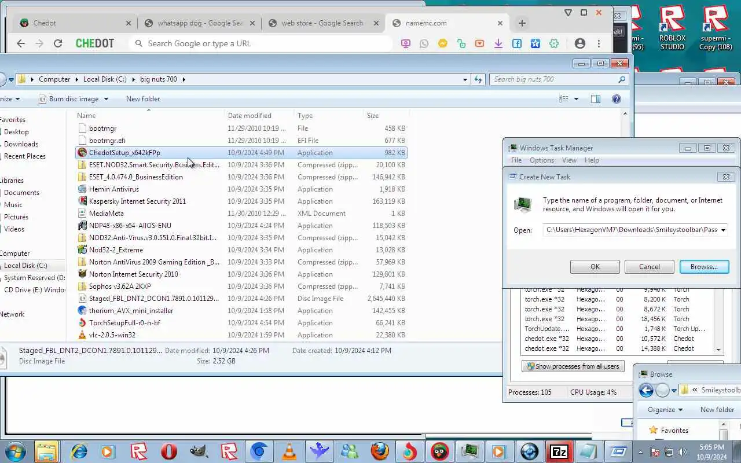The width and height of the screenshot is (741, 463).
Task: Click the yellow hexagon extension icon
Action: (443, 43)
